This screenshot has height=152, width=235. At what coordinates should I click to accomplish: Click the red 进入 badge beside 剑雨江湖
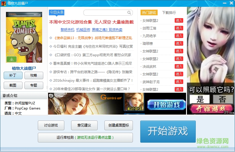click(179, 28)
